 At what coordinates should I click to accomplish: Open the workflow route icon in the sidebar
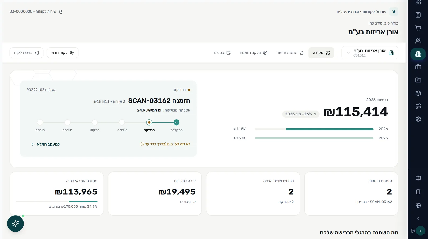(418, 106)
